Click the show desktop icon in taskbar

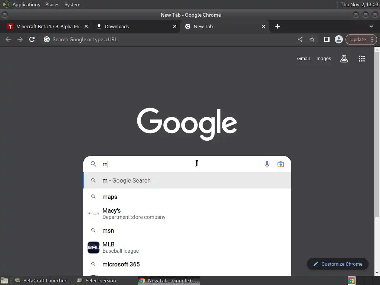[x=4, y=281]
